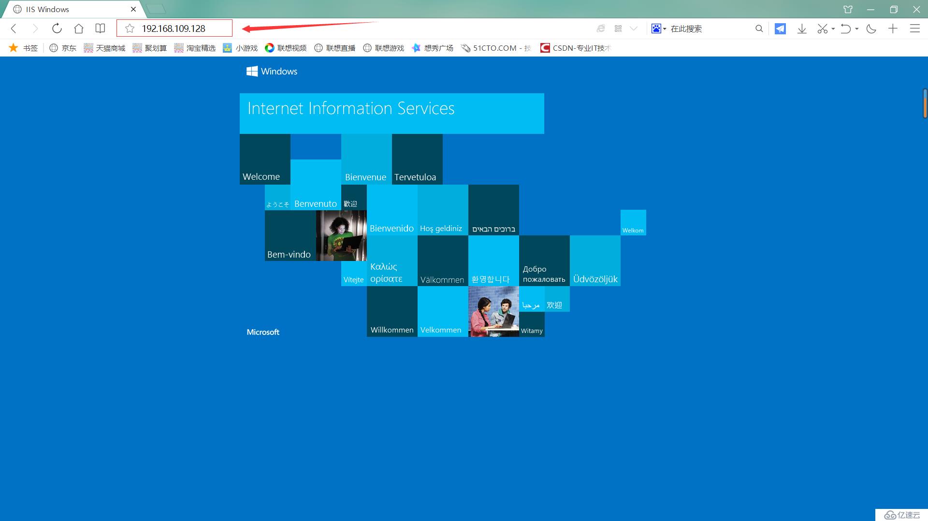Open the hamburger main menu
Screen dimensions: 928x521
915,29
